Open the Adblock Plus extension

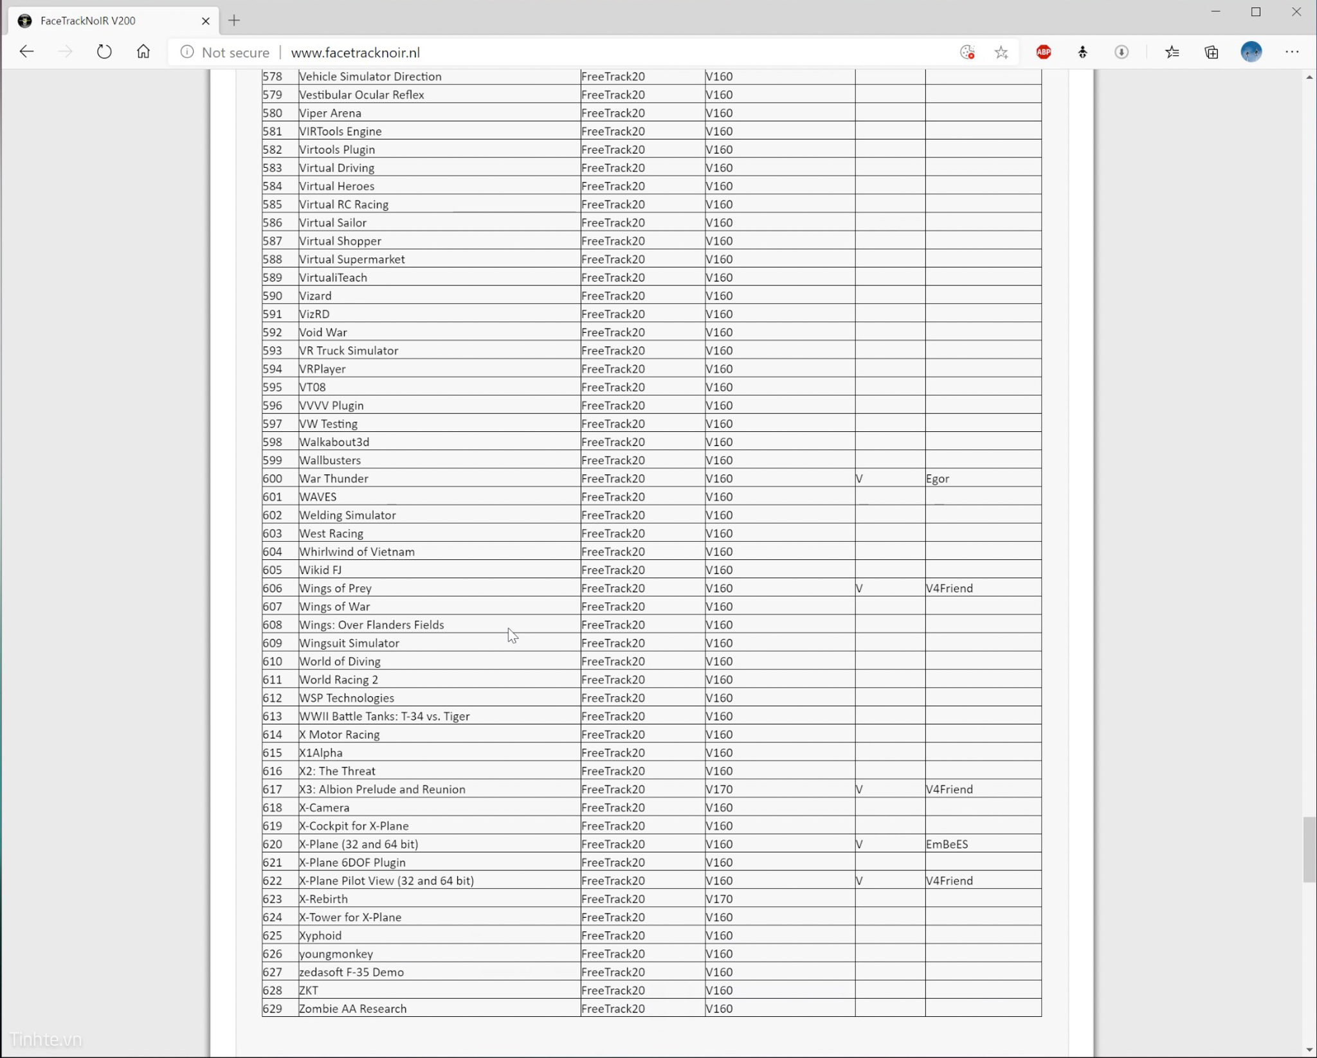click(x=1044, y=53)
